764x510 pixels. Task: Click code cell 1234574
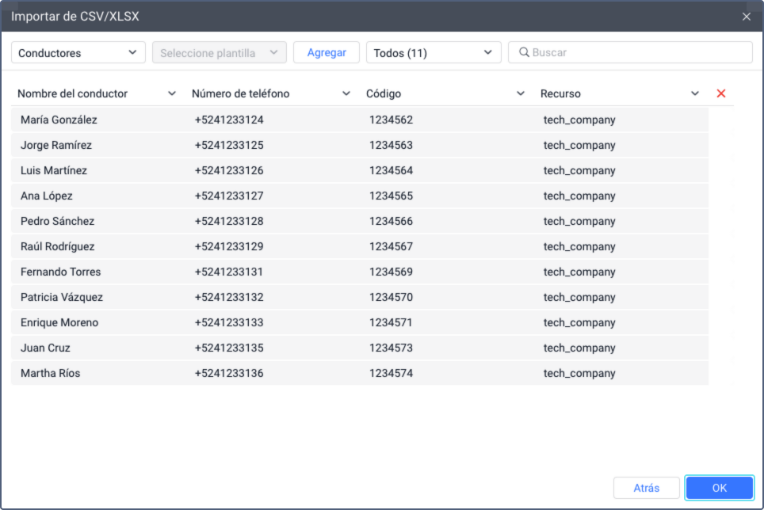click(x=391, y=373)
